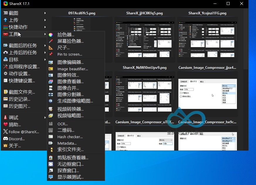Viewport: 256px width, 185px height.
Task: Click the 无边框窗口 icon
Action: point(51,164)
